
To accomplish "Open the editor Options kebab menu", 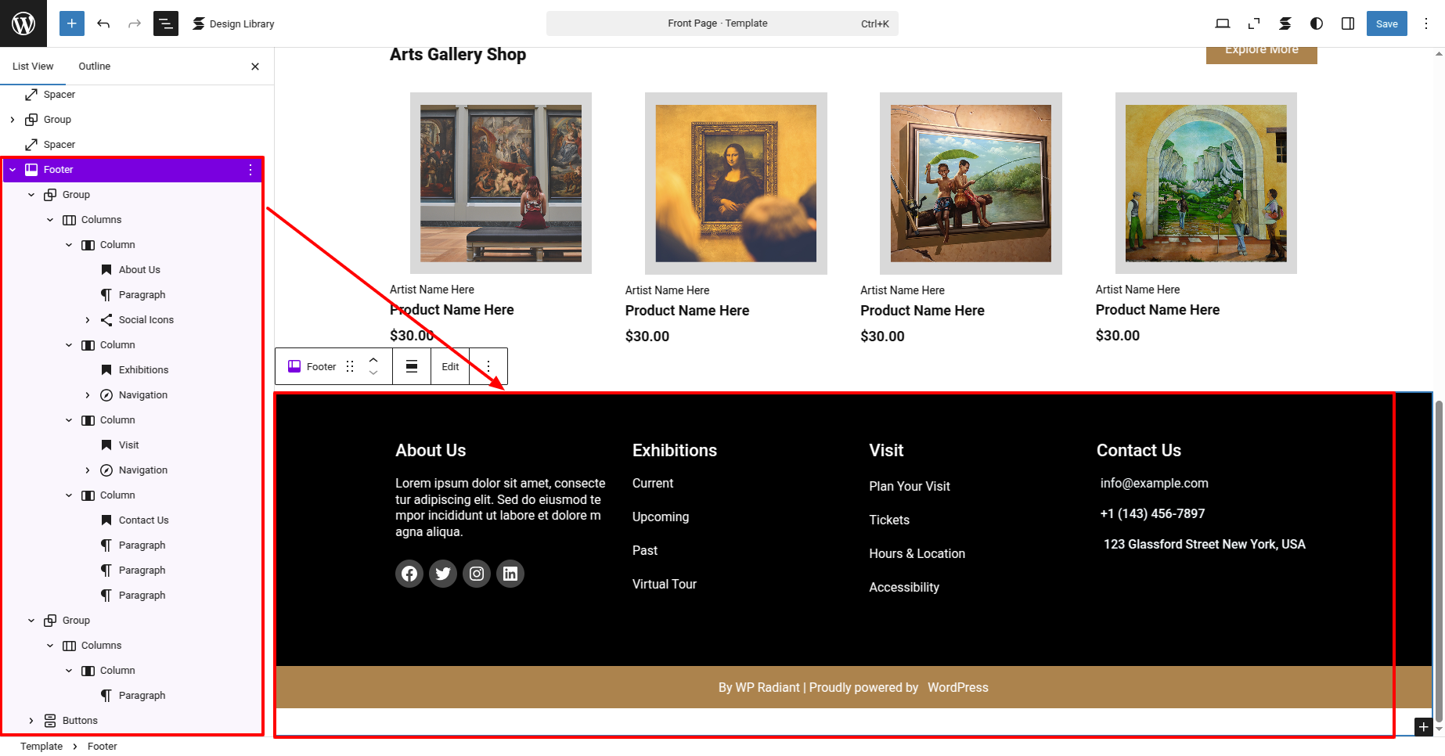I will pos(1426,23).
